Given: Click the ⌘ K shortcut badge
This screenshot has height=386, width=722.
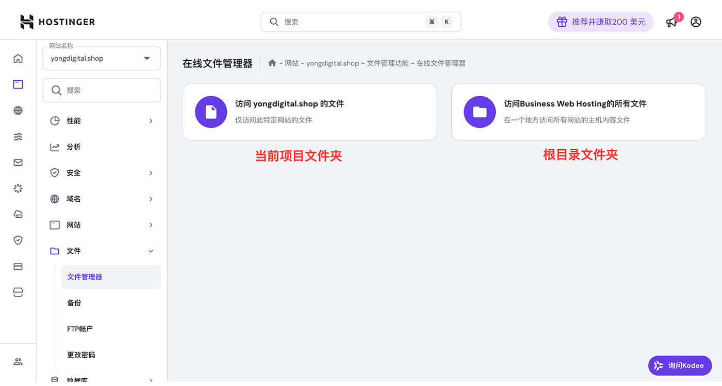Looking at the screenshot, I should point(439,22).
